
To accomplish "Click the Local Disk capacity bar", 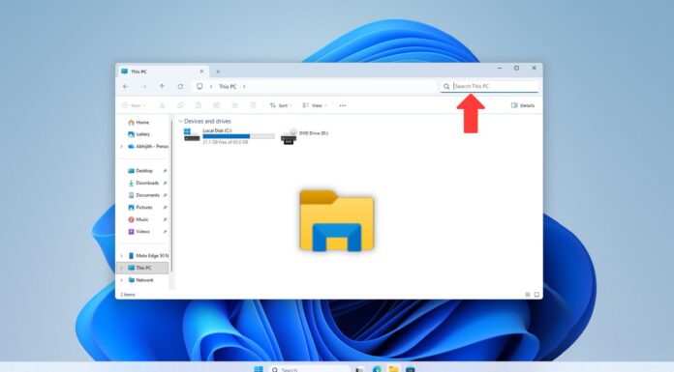I will click(238, 136).
